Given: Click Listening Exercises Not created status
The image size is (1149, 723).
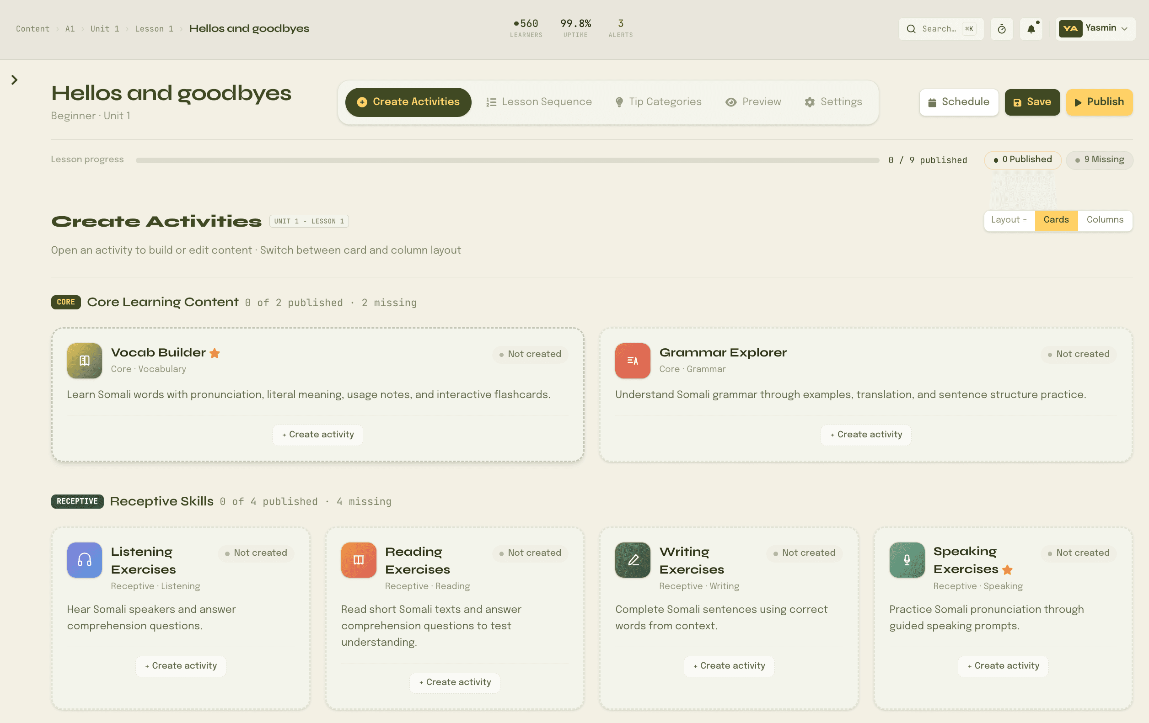Looking at the screenshot, I should pyautogui.click(x=256, y=553).
